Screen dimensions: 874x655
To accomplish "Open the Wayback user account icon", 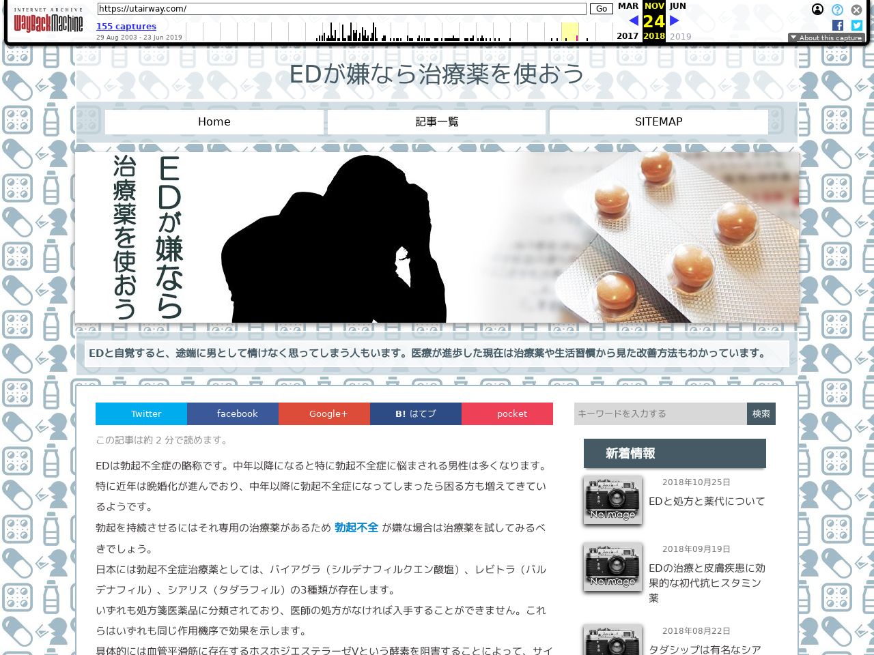I will click(x=817, y=10).
